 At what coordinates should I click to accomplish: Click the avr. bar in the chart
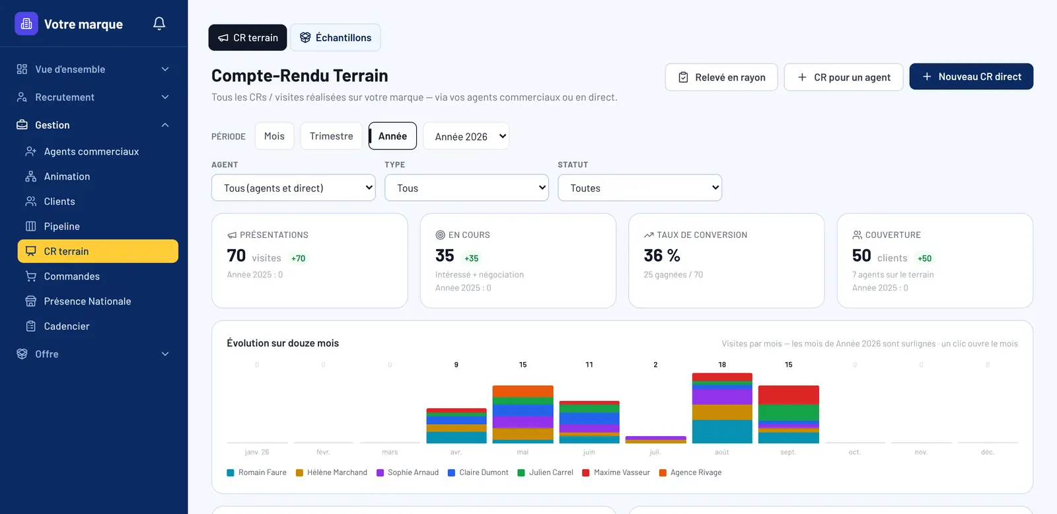pyautogui.click(x=456, y=426)
